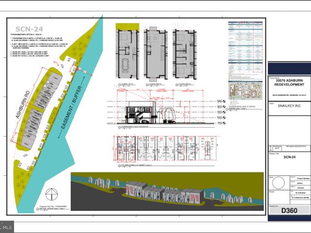The image size is (311, 233).
Task: Click the circular seal in title block
Action: [x=277, y=183]
